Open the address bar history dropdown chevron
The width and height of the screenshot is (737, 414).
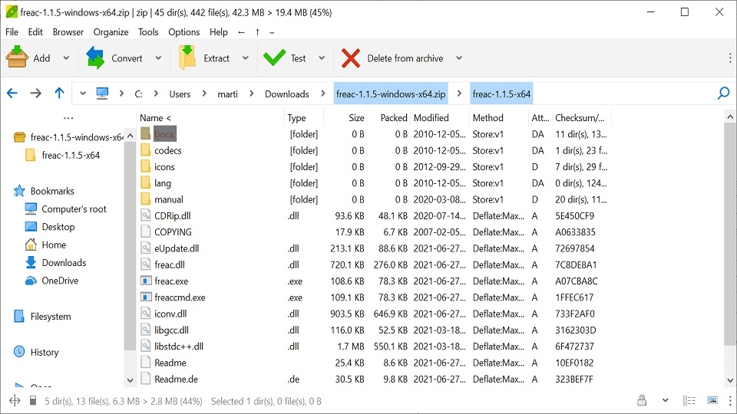click(83, 94)
